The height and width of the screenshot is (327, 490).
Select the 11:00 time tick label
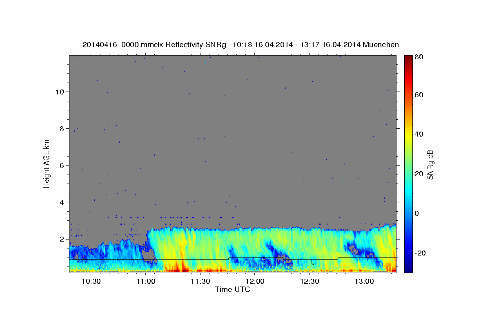(146, 282)
